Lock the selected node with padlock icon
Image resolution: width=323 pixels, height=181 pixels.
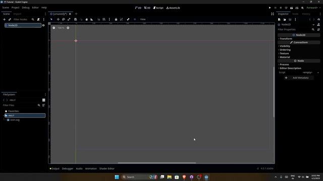pyautogui.click(x=116, y=19)
